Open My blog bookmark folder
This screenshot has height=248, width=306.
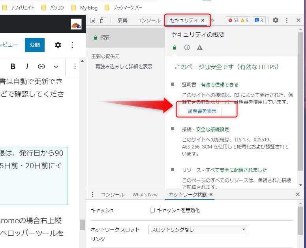(84, 8)
